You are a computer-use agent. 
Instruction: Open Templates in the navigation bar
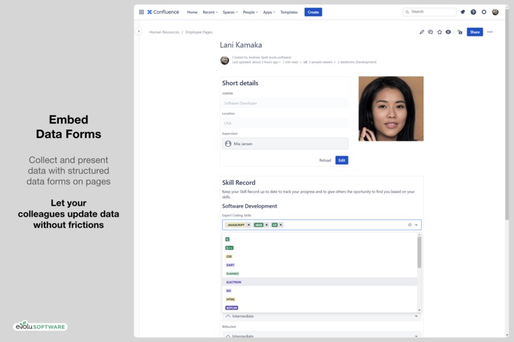[x=289, y=12]
